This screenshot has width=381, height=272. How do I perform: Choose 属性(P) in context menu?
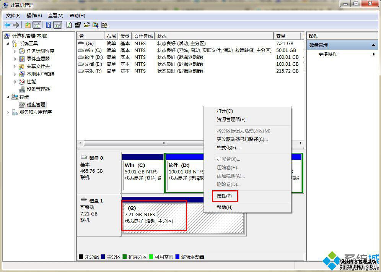[x=247, y=196]
